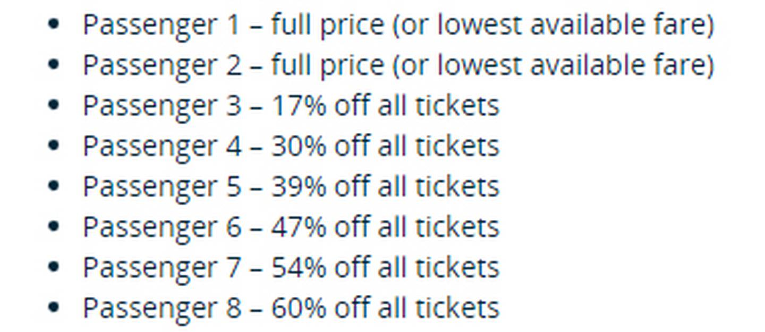
Task: Click the 60% discount figure
Action: pos(299,308)
